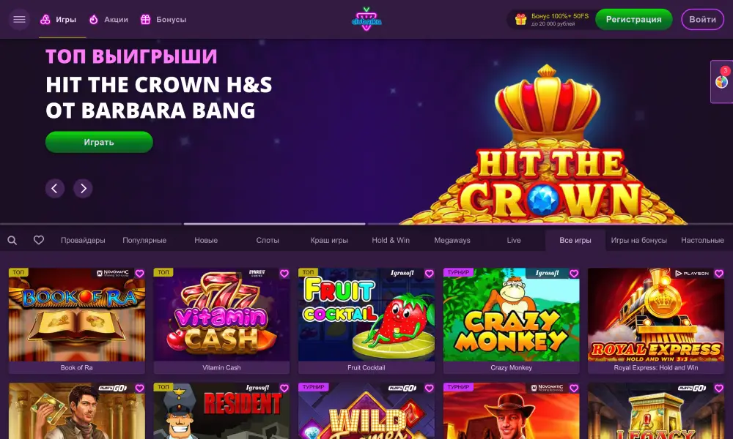
Task: Click the green Регистрация button
Action: pos(634,19)
